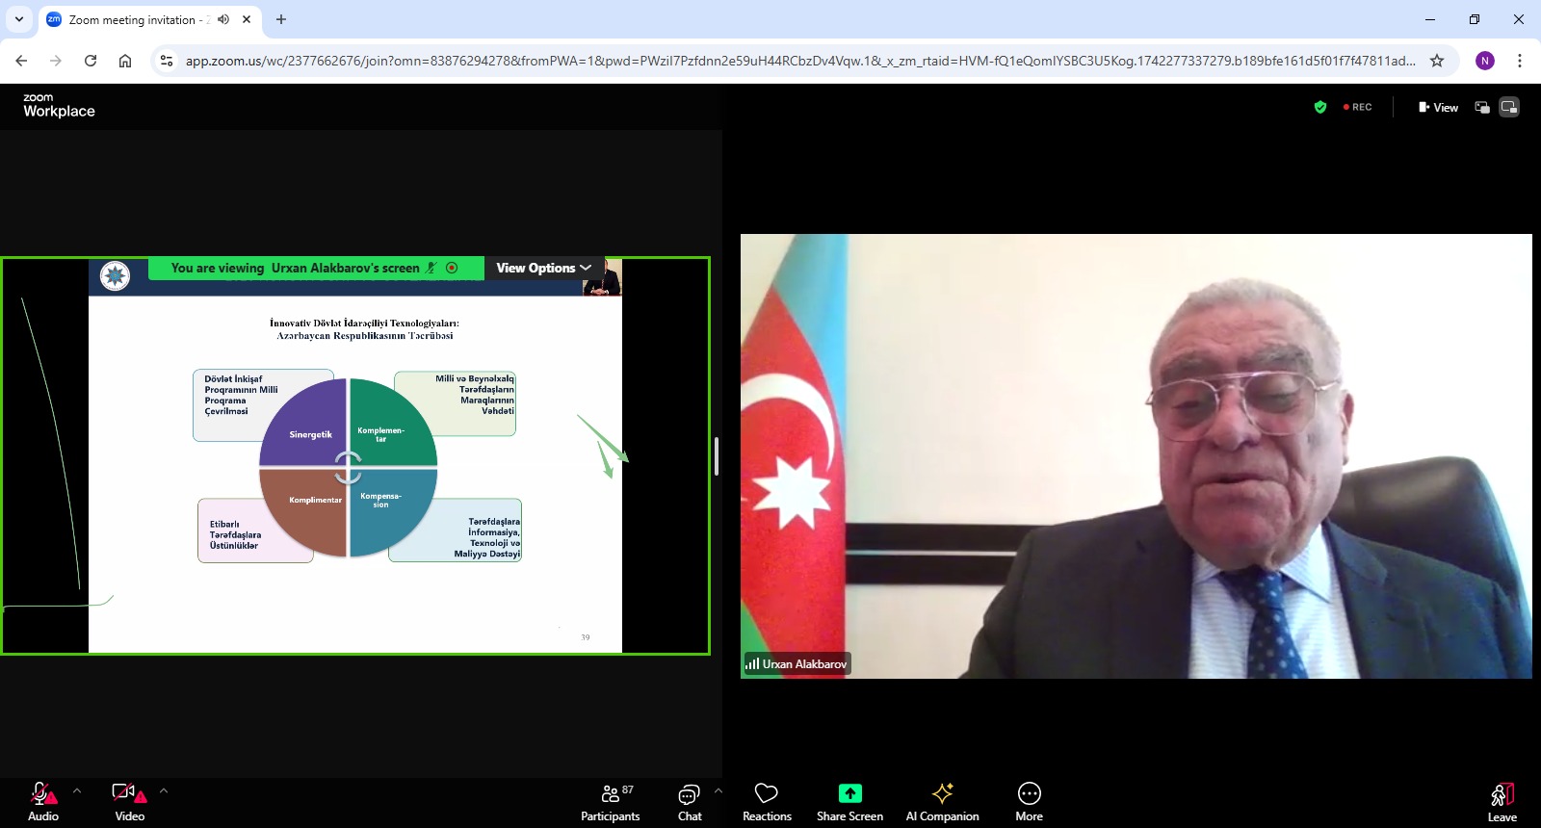Open the Chat panel

click(x=690, y=802)
